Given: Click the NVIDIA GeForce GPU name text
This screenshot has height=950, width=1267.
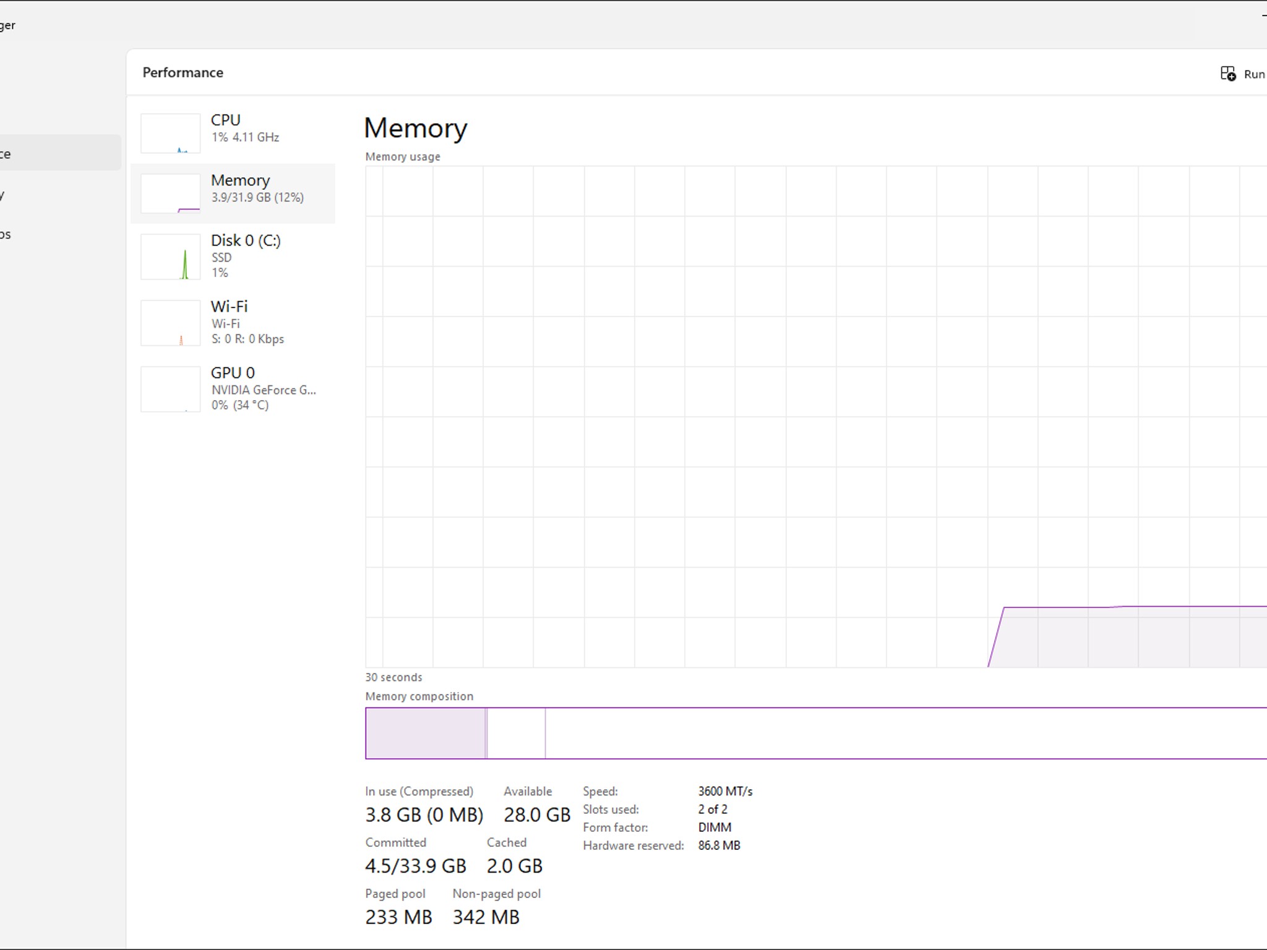Looking at the screenshot, I should (x=264, y=390).
